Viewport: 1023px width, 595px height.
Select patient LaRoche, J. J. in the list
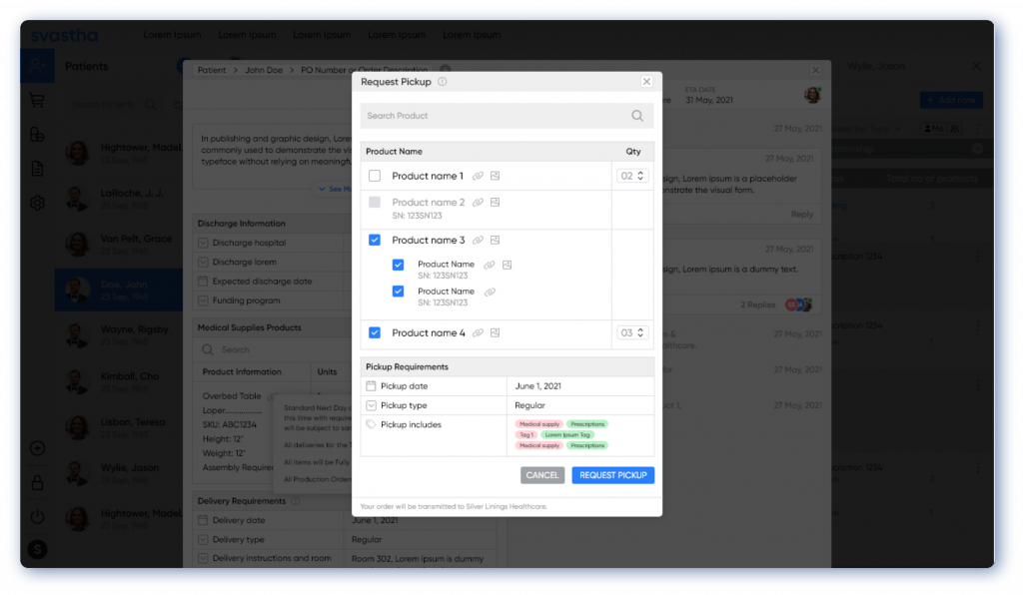point(119,198)
